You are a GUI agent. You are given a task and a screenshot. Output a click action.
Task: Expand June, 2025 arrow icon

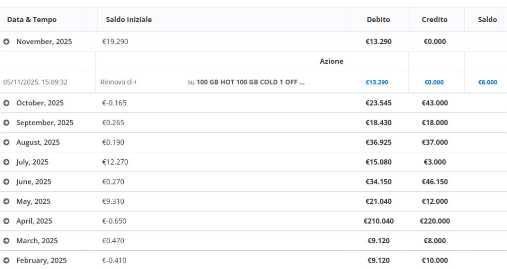coord(6,182)
